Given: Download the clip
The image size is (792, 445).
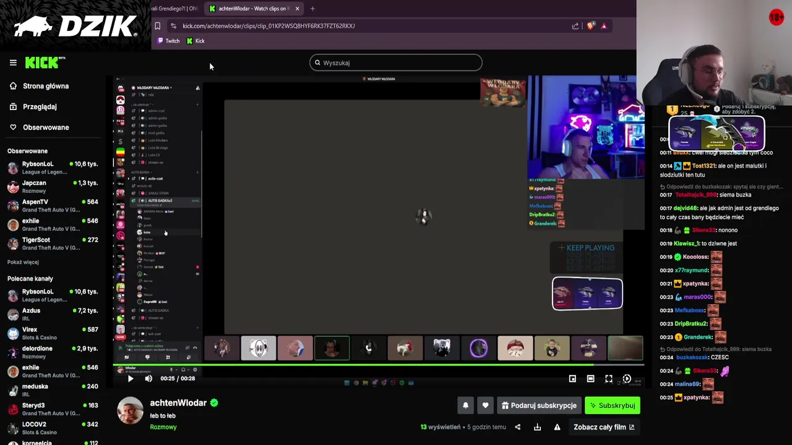Looking at the screenshot, I should pos(537,427).
